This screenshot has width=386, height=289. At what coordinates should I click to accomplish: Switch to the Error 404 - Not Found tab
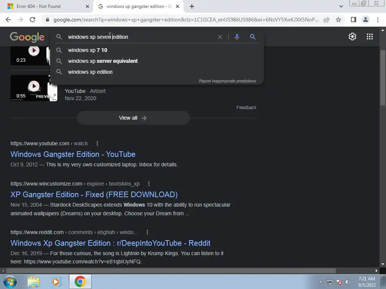pos(46,6)
